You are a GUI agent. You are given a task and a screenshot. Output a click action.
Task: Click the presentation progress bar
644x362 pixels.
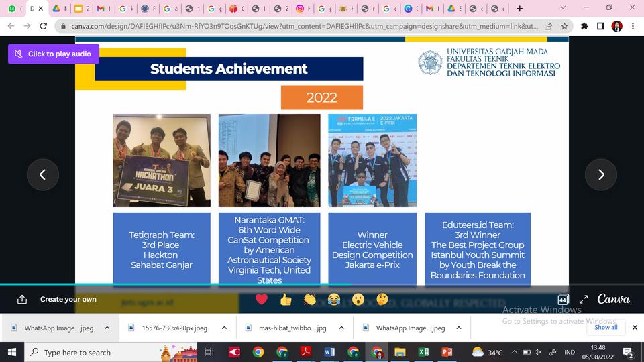point(322,284)
